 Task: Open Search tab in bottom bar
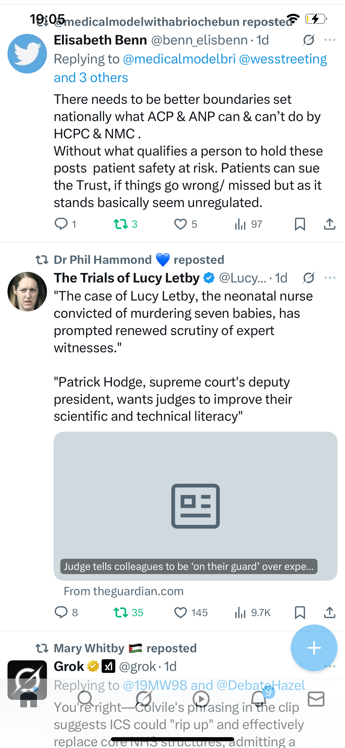point(86,699)
